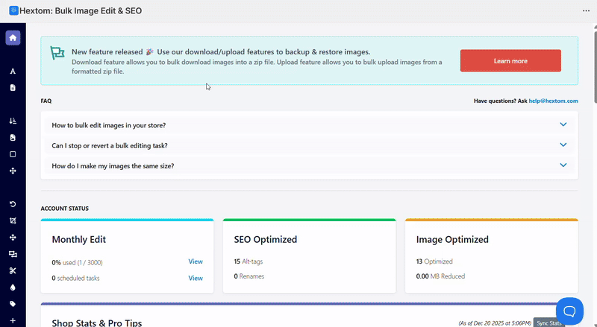597x327 pixels.
Task: Open the document file rename icon in sidebar
Action: 13,88
